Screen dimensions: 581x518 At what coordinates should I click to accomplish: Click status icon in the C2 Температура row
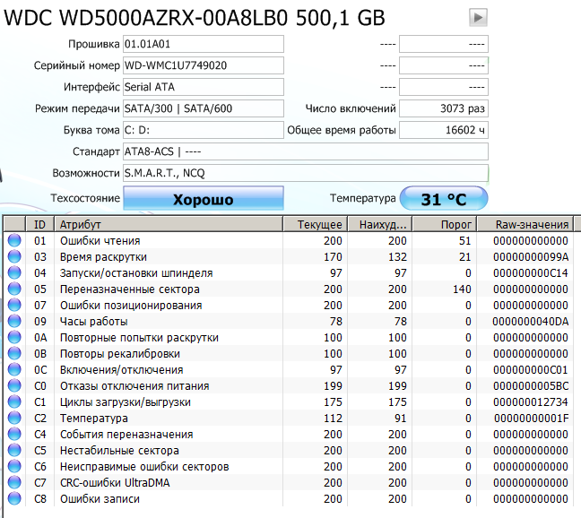(x=14, y=418)
